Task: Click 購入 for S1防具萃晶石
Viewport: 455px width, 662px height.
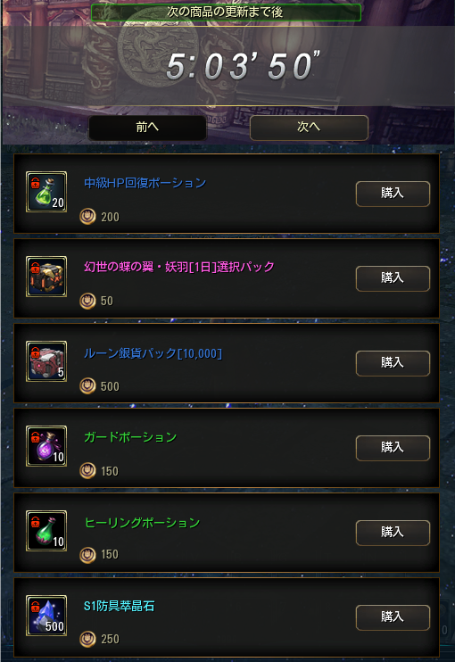Action: (393, 617)
